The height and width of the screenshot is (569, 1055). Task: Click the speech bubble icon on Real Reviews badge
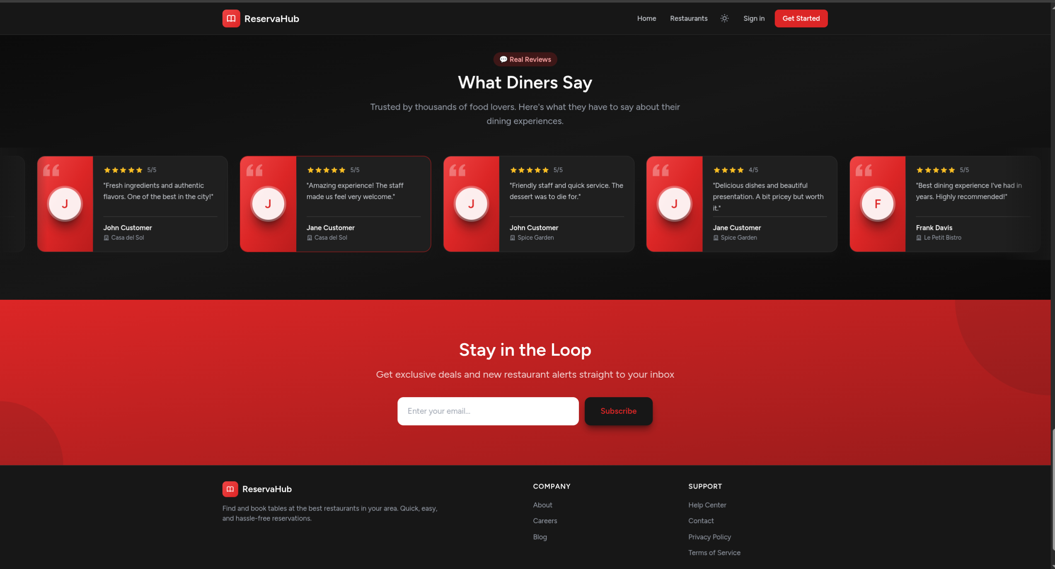coord(503,59)
